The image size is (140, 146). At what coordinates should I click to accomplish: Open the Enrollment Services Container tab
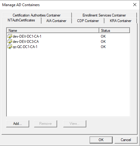coord(104,15)
